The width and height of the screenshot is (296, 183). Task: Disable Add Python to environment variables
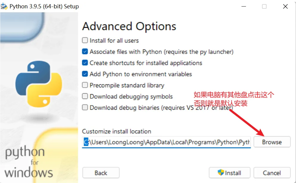pos(85,74)
